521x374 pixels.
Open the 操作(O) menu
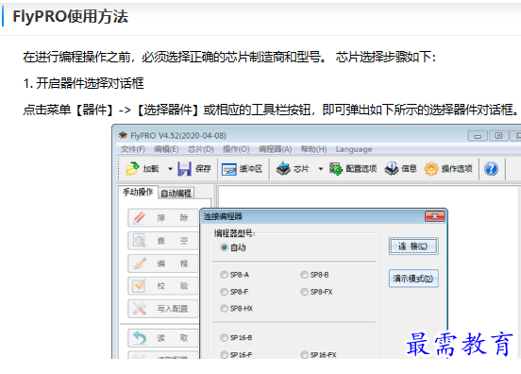tap(236, 149)
